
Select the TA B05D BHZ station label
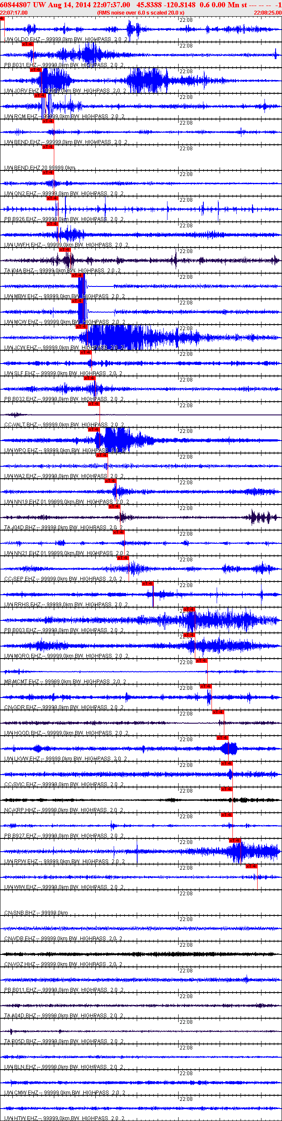click(x=63, y=1041)
